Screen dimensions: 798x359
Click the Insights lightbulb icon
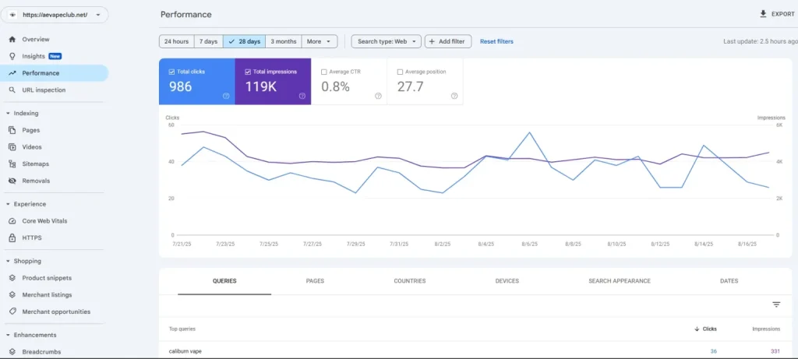(12, 56)
